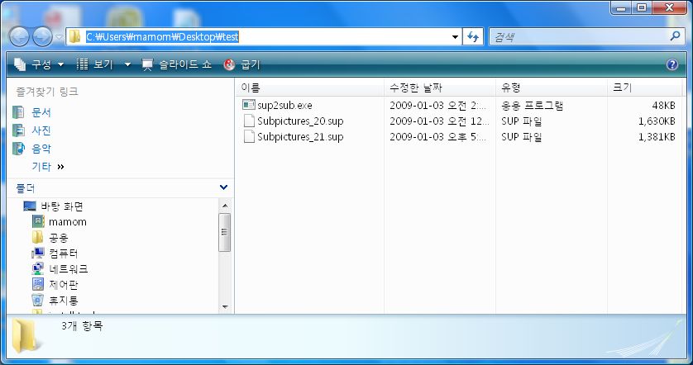693x365 pixels.
Task: Select 네트워크 in the folder tree
Action: [x=69, y=269]
